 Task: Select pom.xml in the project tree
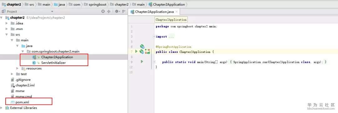click(x=22, y=102)
